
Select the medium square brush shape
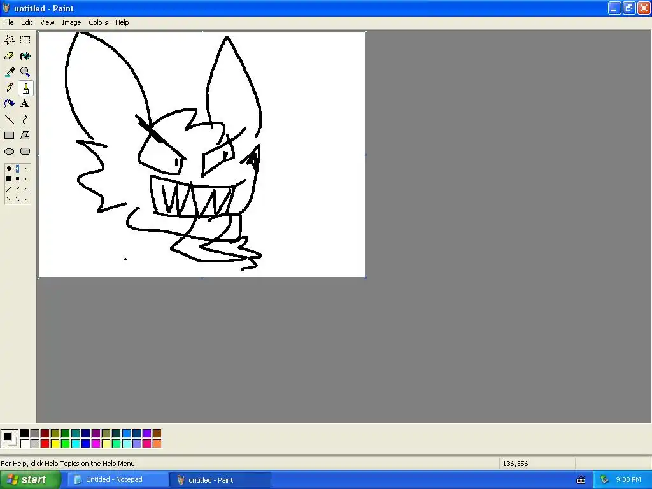[17, 179]
